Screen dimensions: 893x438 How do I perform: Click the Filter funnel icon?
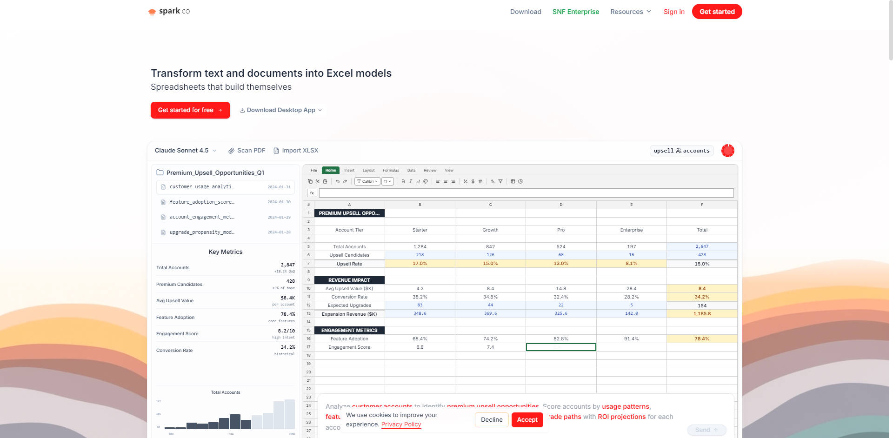pyautogui.click(x=500, y=181)
